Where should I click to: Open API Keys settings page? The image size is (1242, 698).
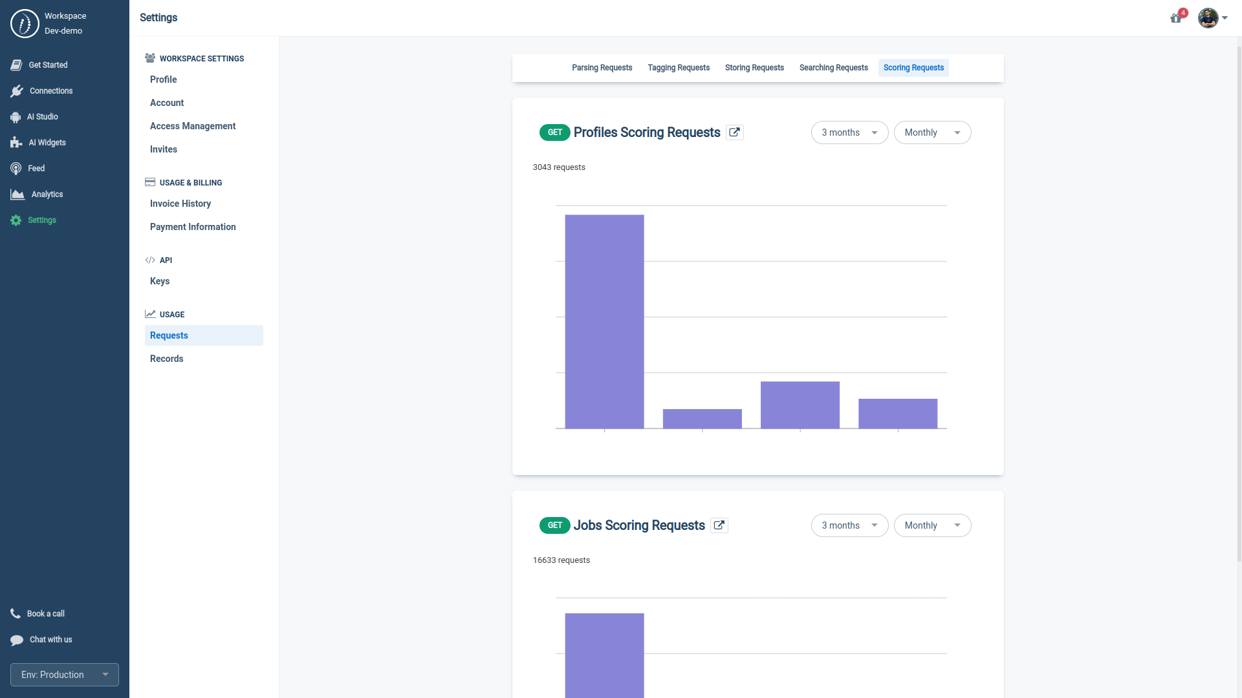[x=160, y=281]
